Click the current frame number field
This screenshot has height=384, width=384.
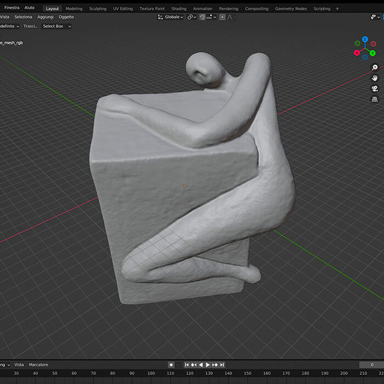pos(371,365)
